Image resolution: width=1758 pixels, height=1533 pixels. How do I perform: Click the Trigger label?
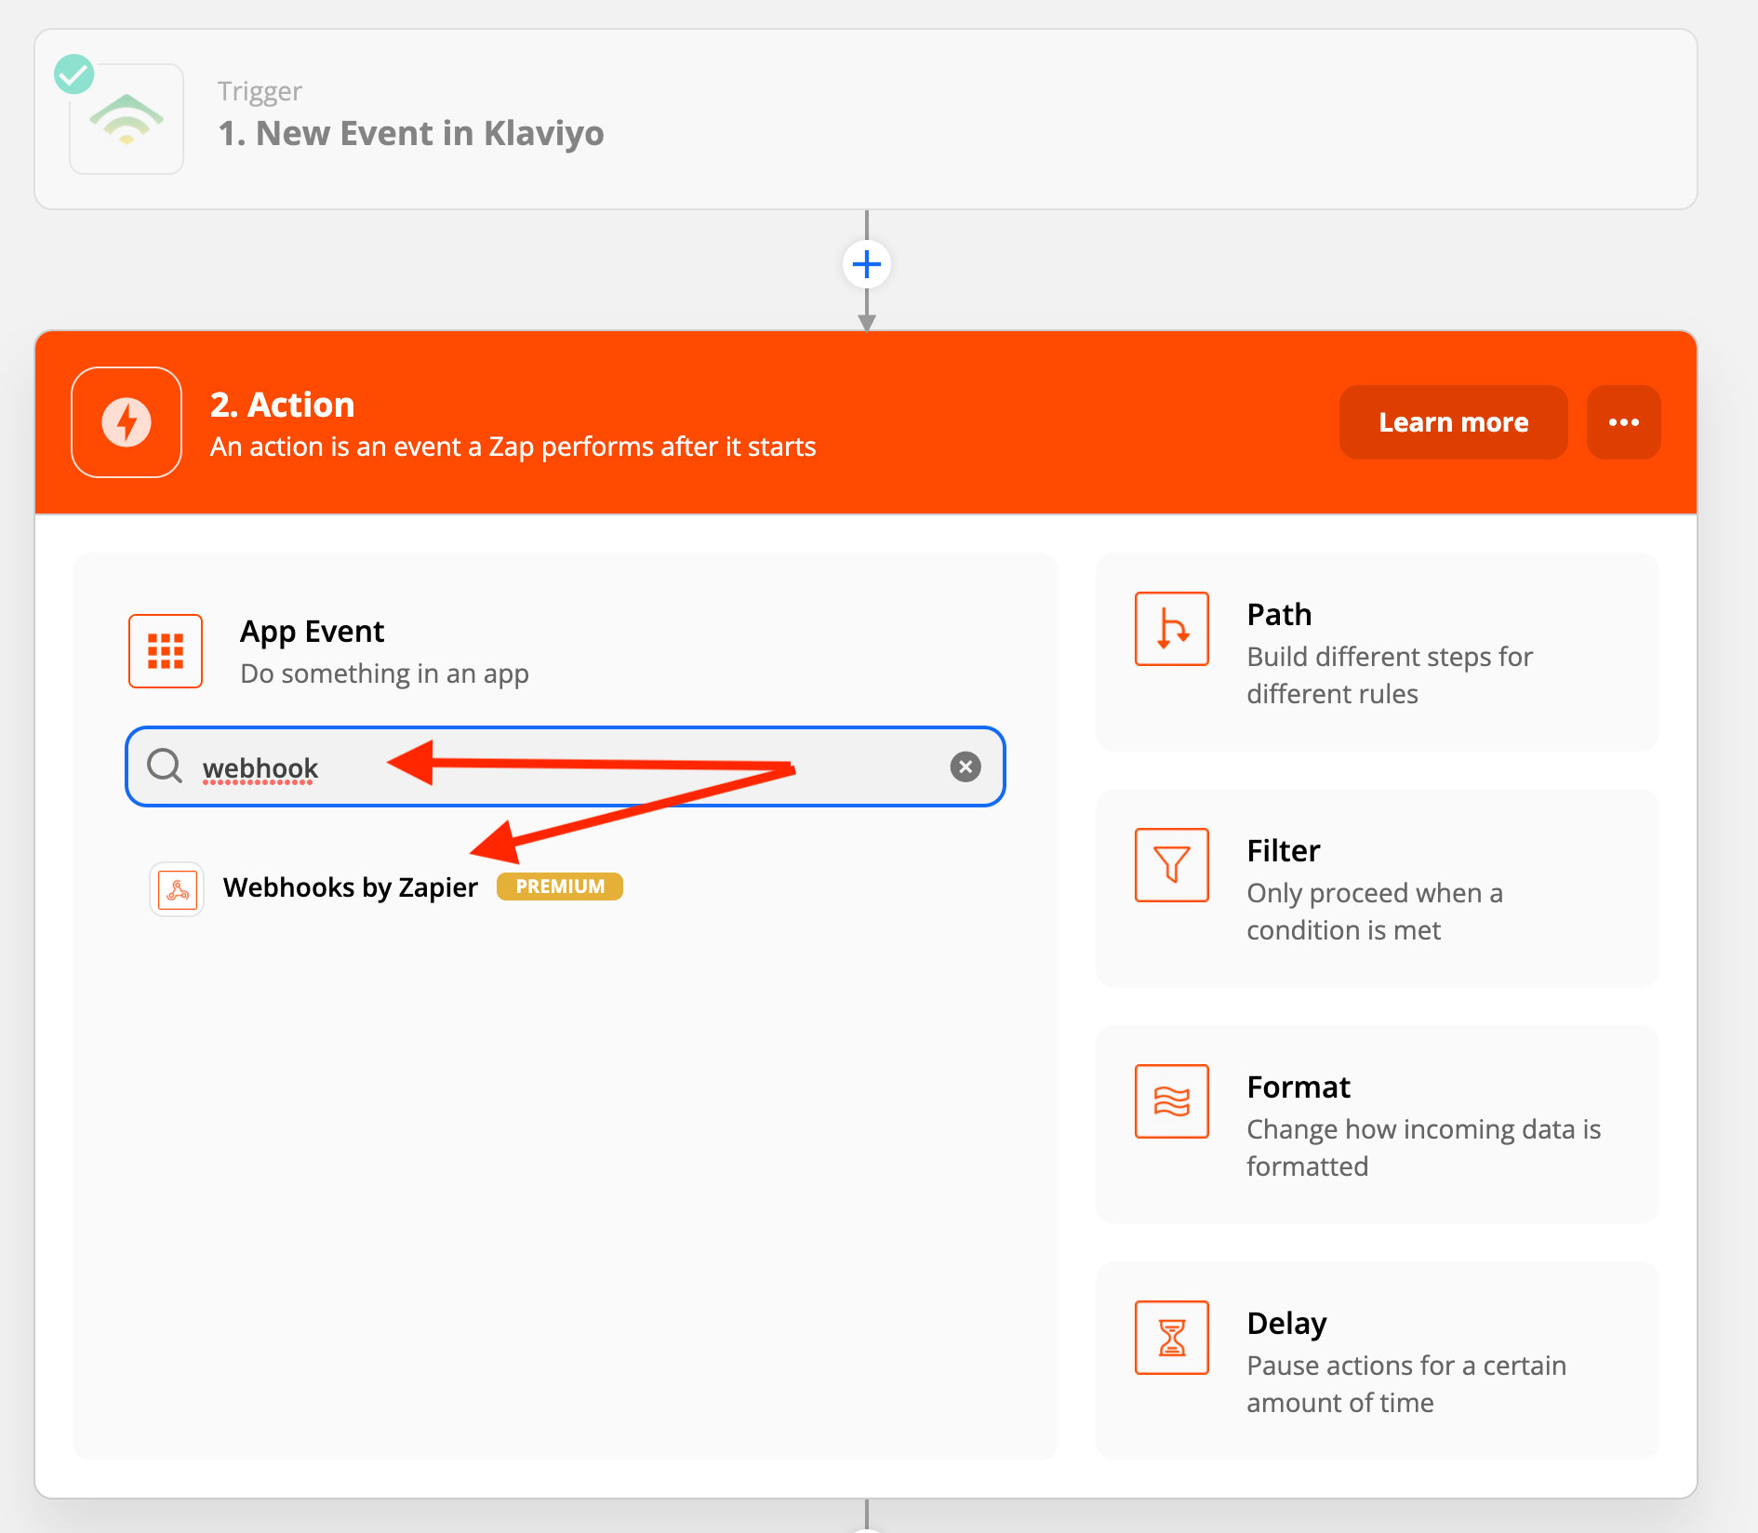[260, 91]
